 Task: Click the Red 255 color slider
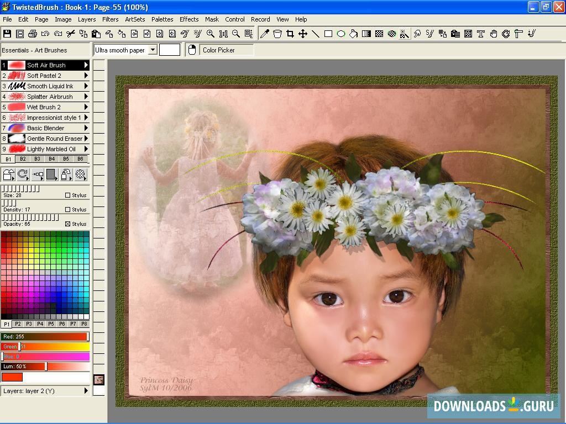tap(45, 336)
